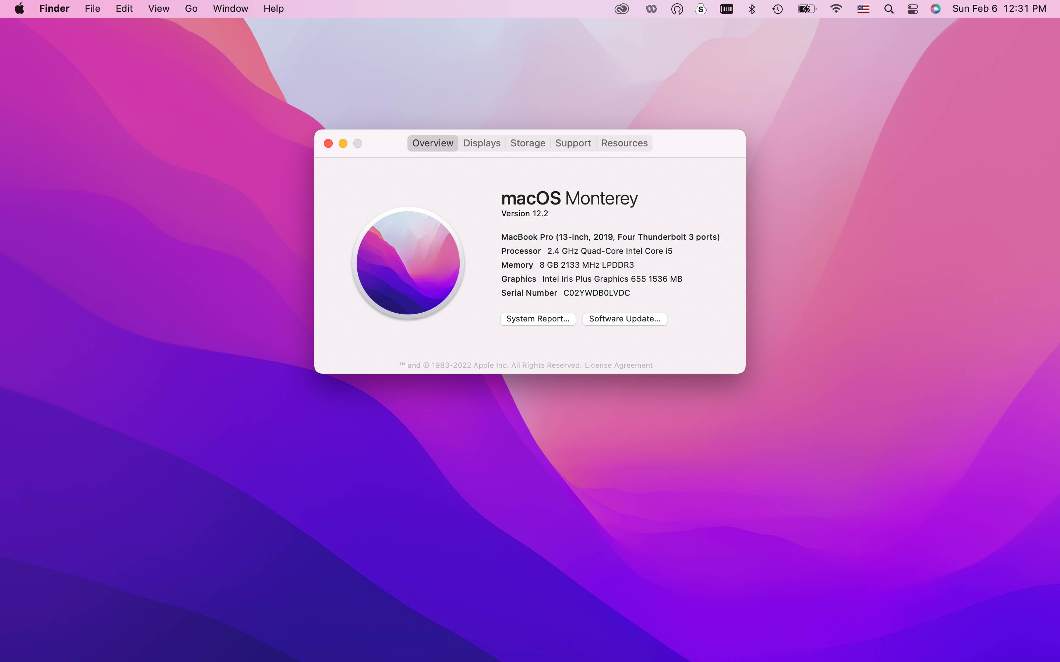
Task: Click the Creative Cloud menu bar icon
Action: 622,9
